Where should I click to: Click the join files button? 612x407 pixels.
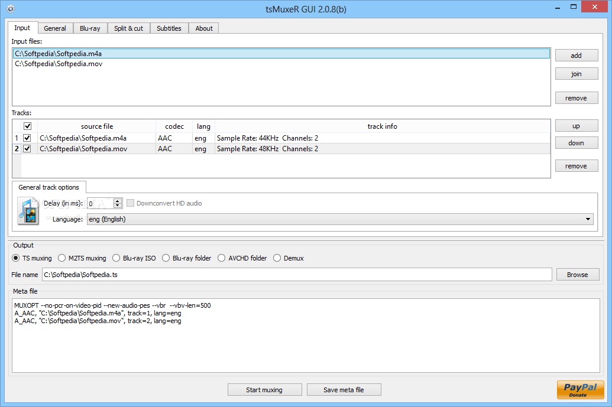click(x=577, y=74)
